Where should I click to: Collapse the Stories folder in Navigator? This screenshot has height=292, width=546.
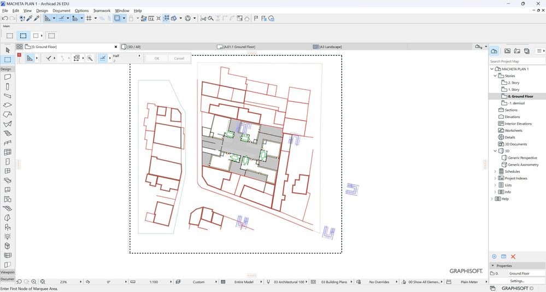click(x=495, y=76)
